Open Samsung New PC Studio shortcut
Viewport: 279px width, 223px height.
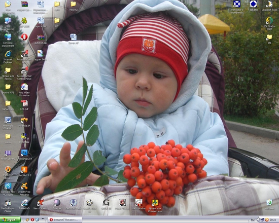pos(8,186)
